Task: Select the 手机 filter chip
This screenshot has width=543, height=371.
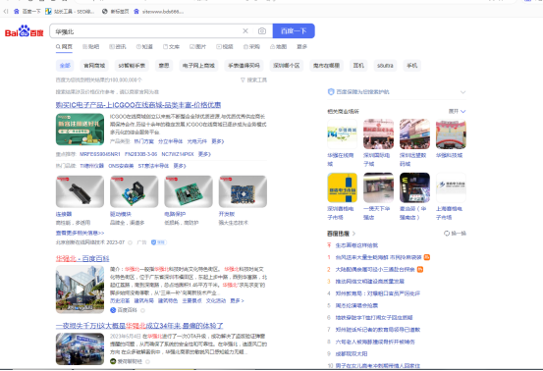Action: [411, 66]
